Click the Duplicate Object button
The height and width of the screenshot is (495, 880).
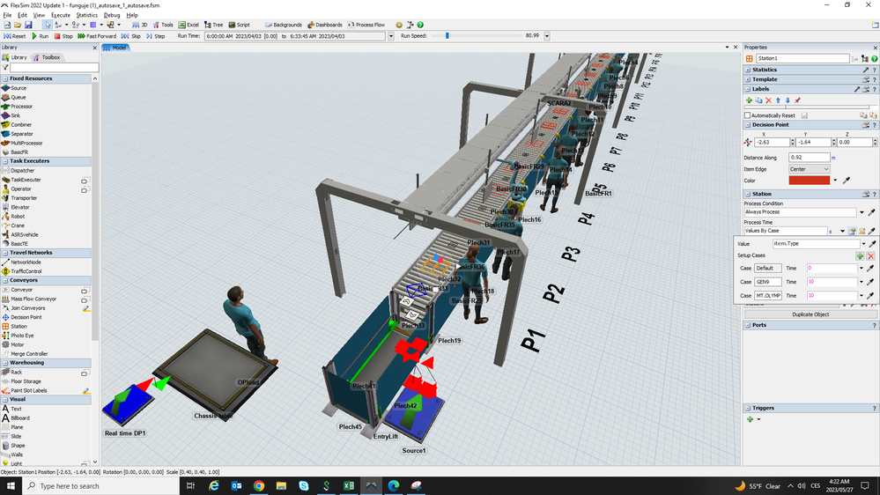[810, 314]
